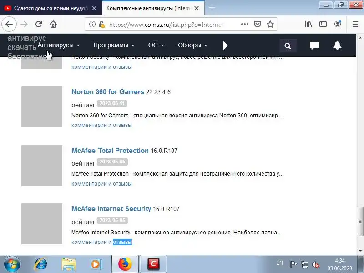364x273 pixels.
Task: Click the right arrow to show more menu items
Action: pos(225,45)
